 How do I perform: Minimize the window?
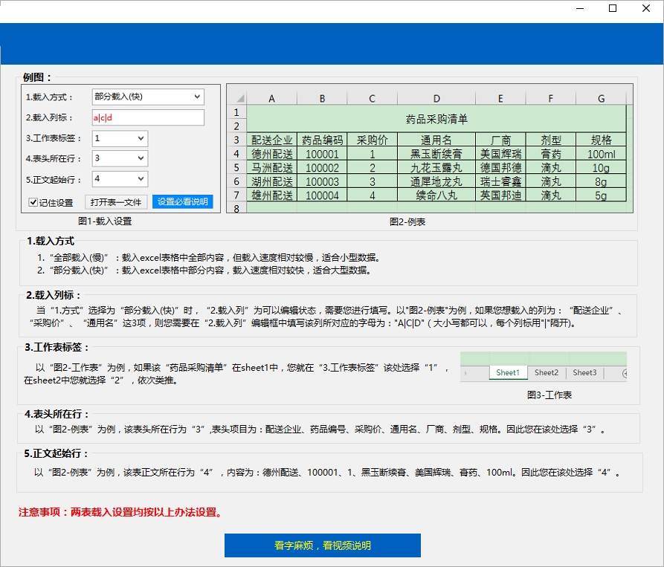pyautogui.click(x=578, y=9)
